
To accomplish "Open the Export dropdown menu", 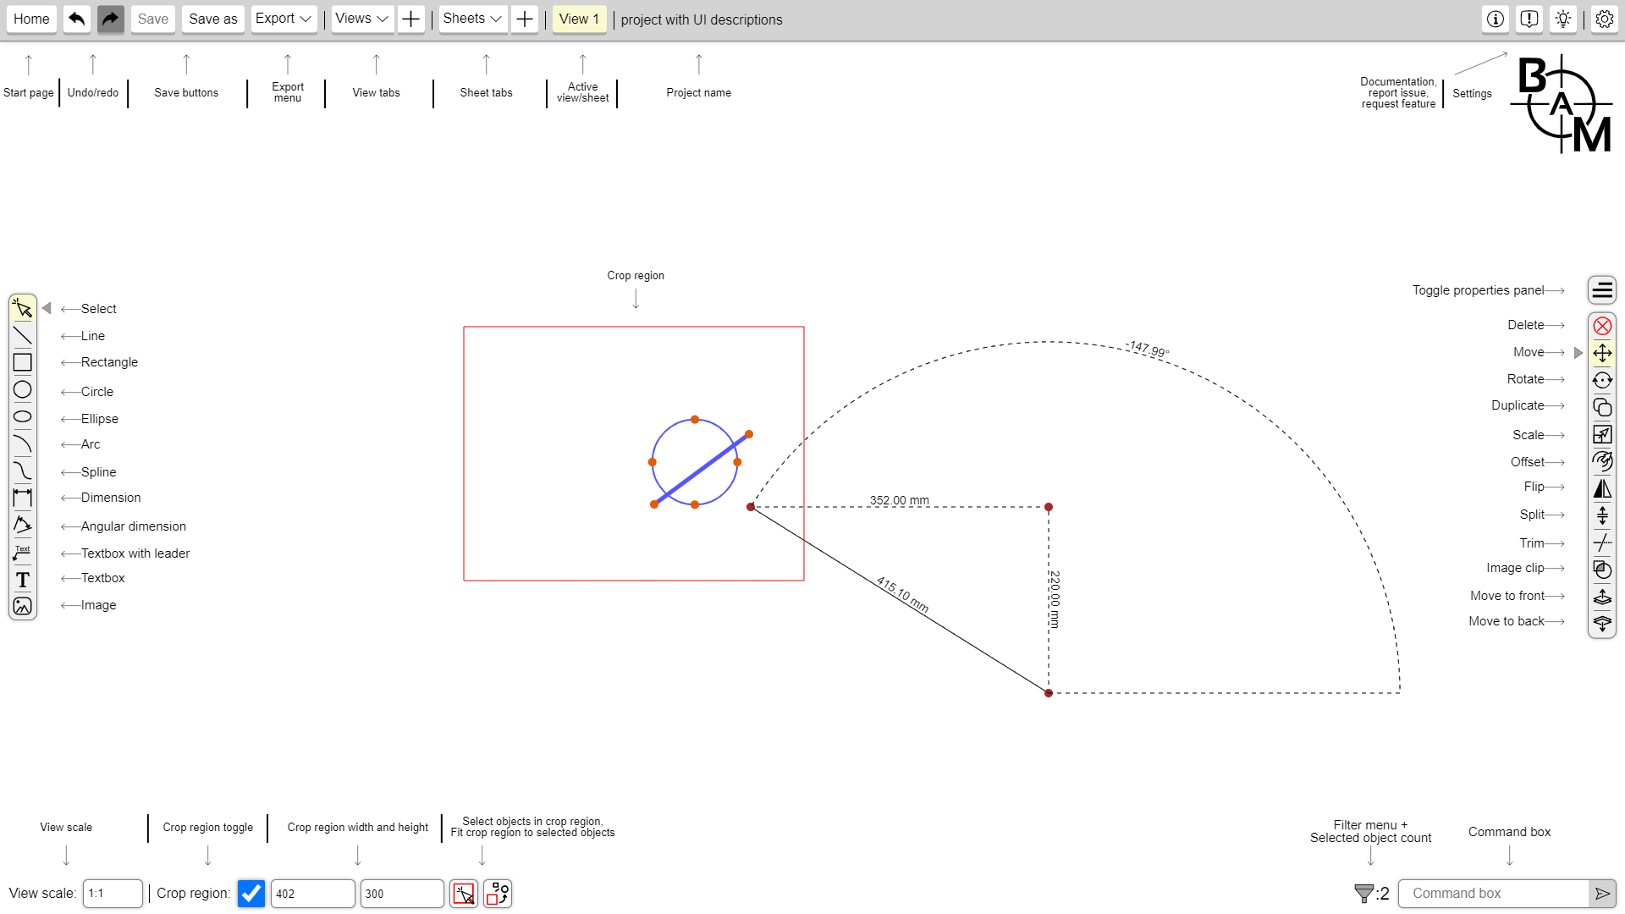I will pyautogui.click(x=284, y=19).
